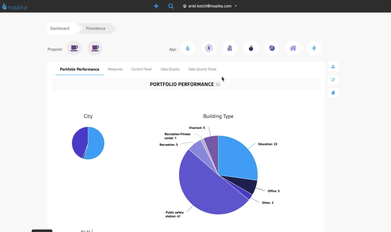This screenshot has width=391, height=232.
Task: Select the Providence breadcrumb
Action: [x=96, y=28]
